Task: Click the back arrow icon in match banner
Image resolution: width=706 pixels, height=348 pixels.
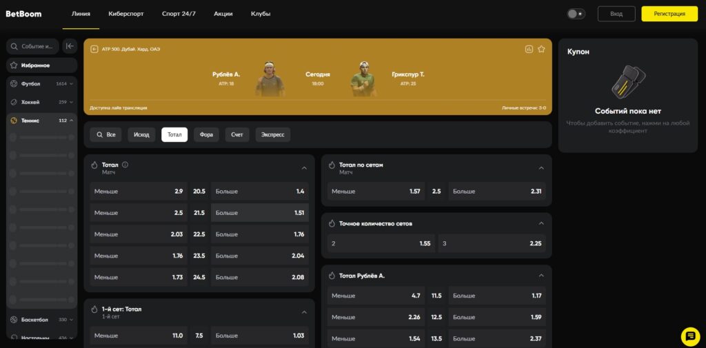Action: [94, 49]
